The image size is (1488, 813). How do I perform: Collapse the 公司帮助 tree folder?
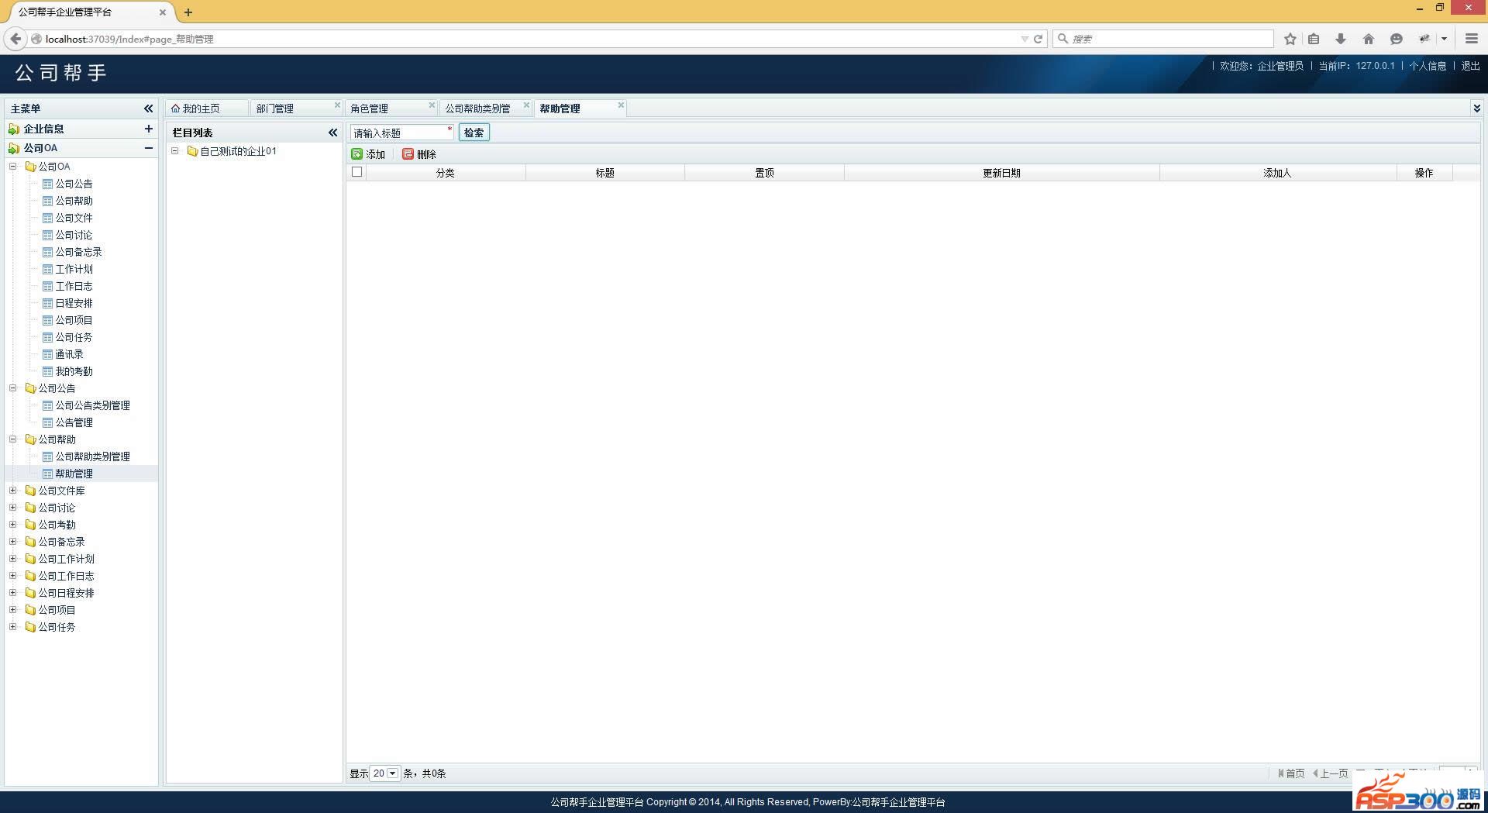click(x=12, y=439)
